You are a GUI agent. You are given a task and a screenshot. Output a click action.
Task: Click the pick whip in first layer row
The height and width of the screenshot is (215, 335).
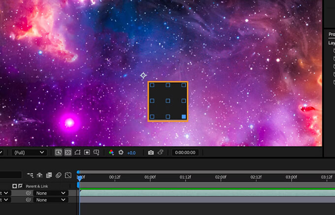coord(28,193)
